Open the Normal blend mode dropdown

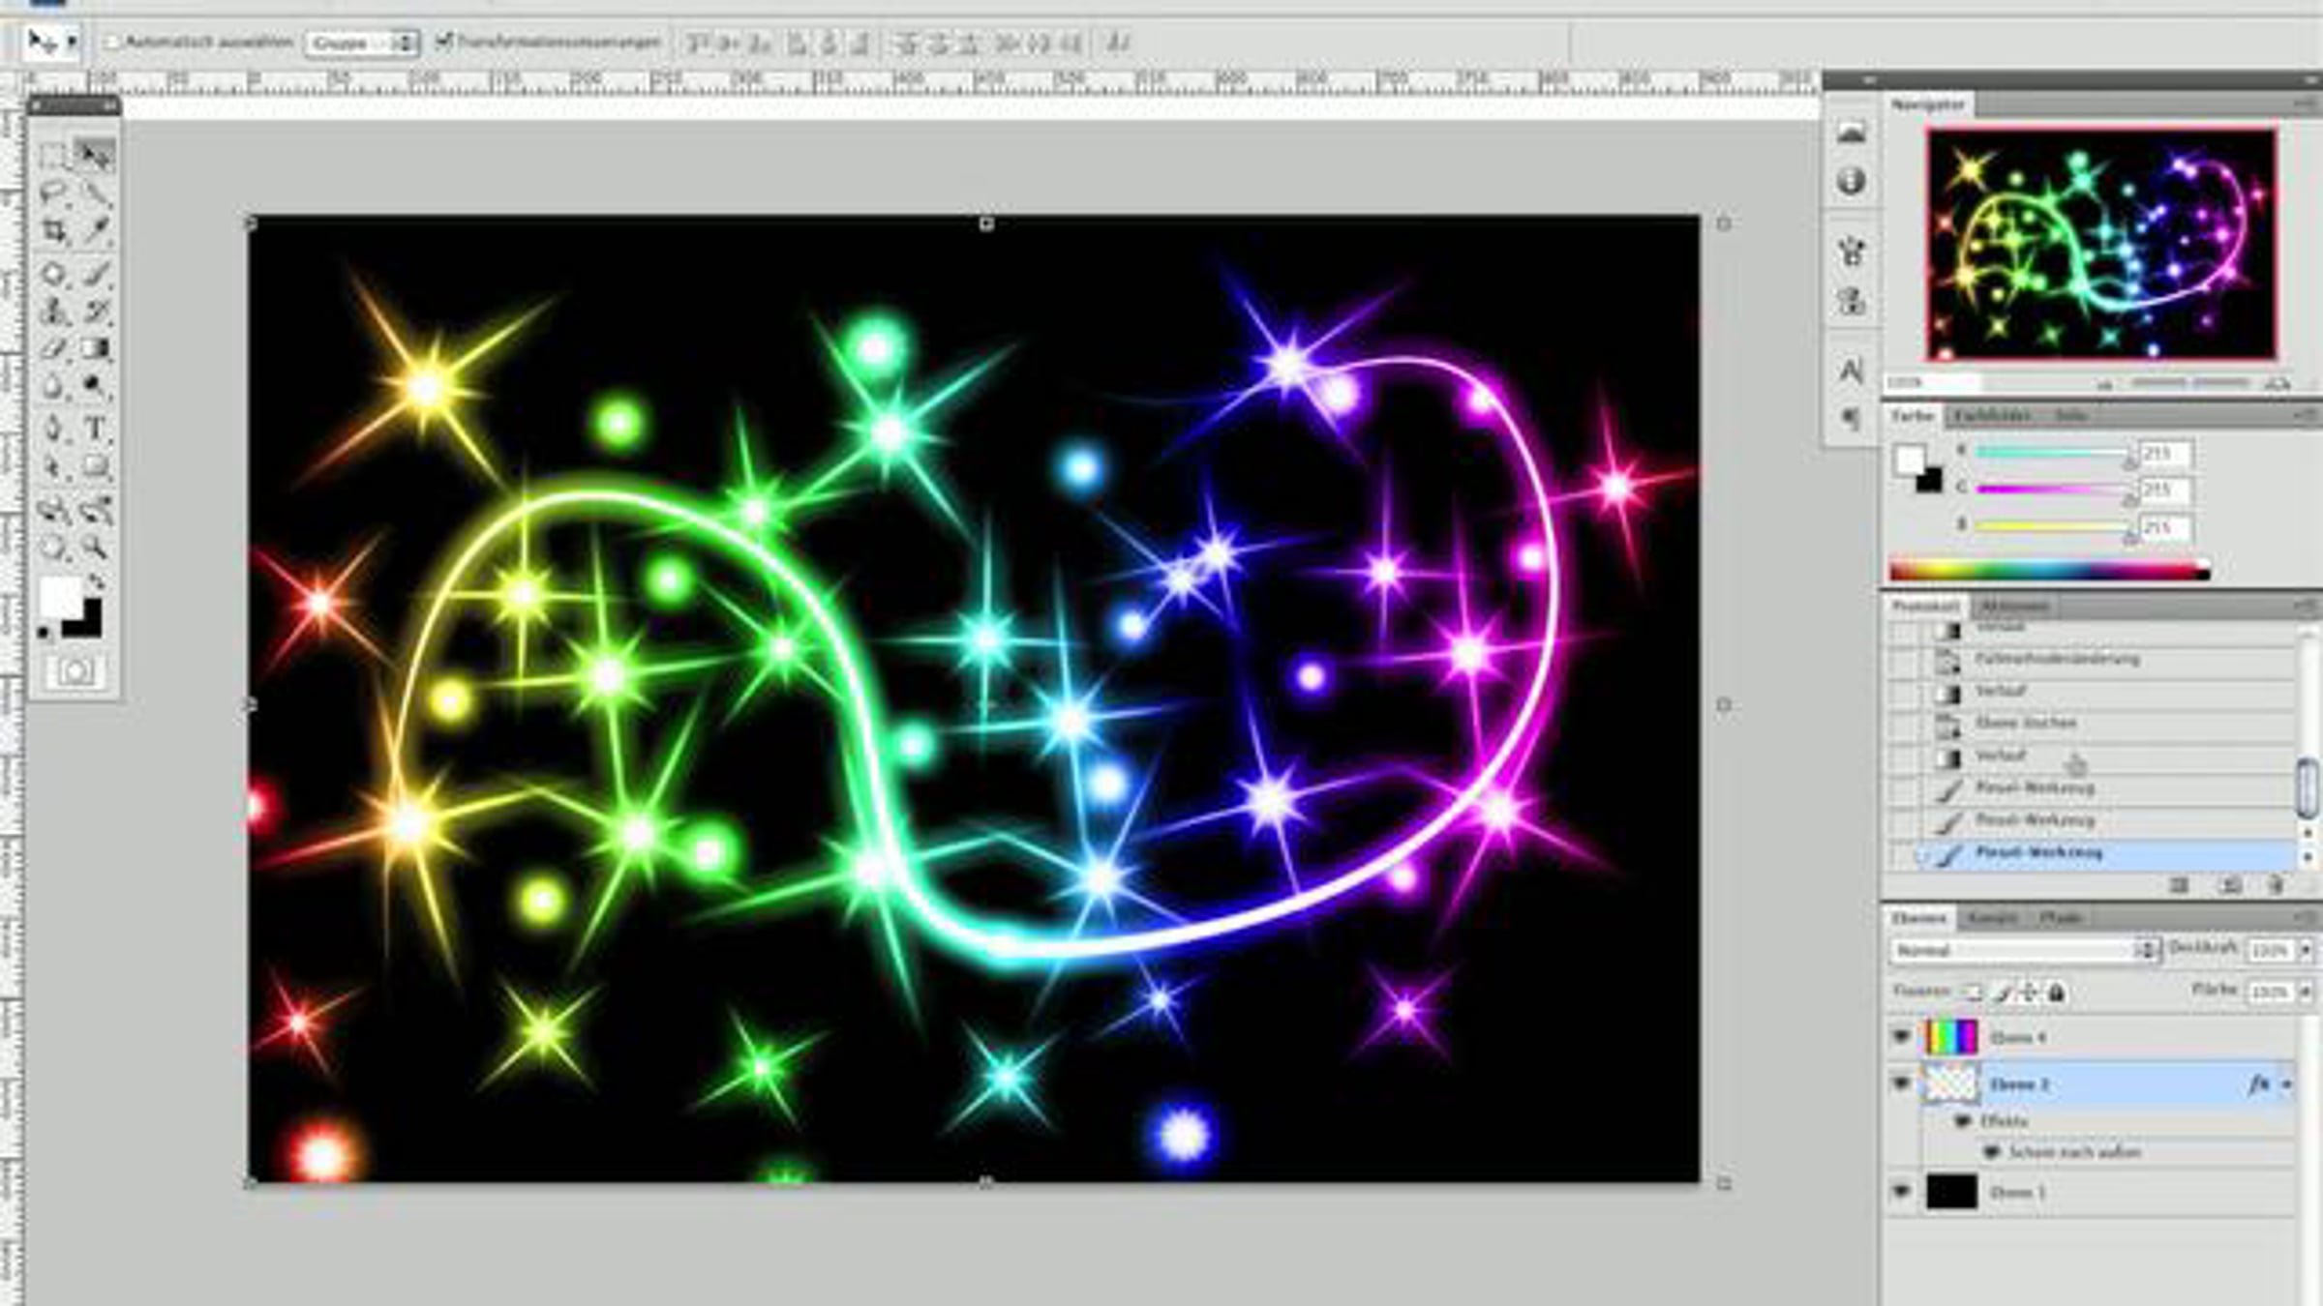2023,950
